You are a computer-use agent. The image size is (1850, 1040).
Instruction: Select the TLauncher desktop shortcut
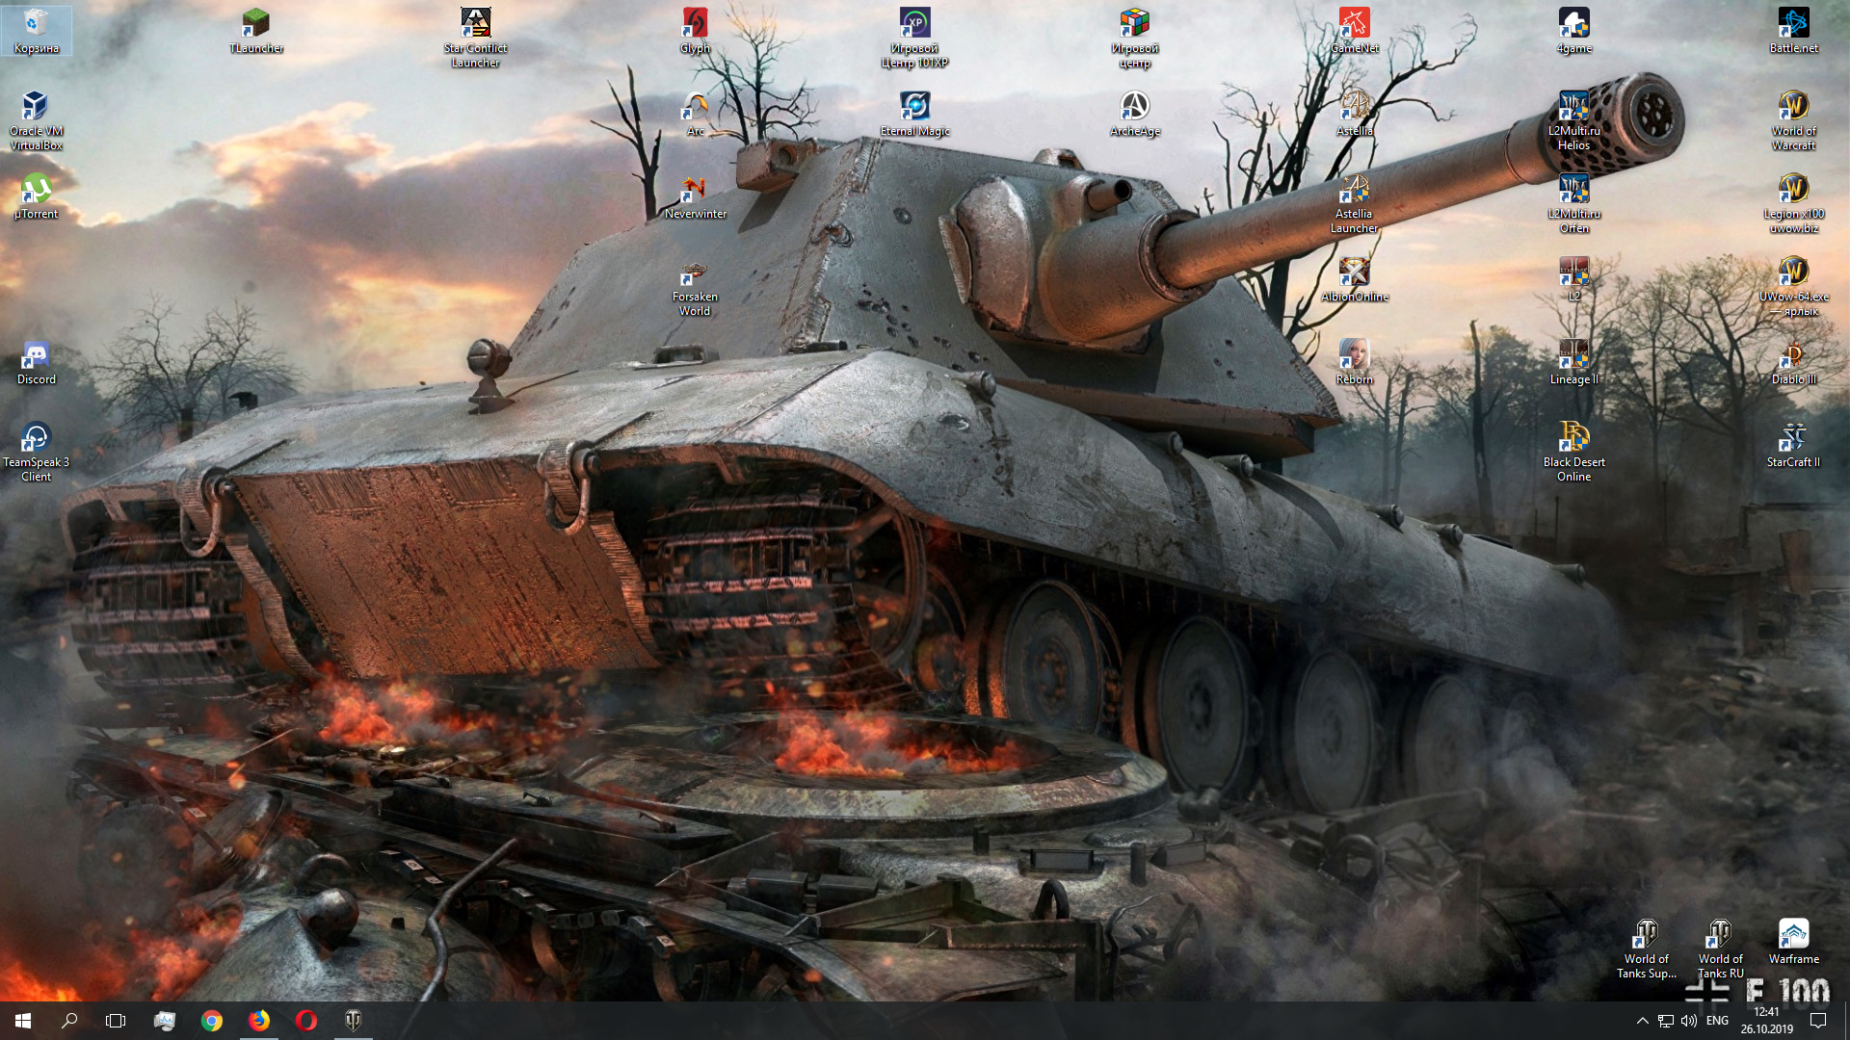tap(255, 29)
